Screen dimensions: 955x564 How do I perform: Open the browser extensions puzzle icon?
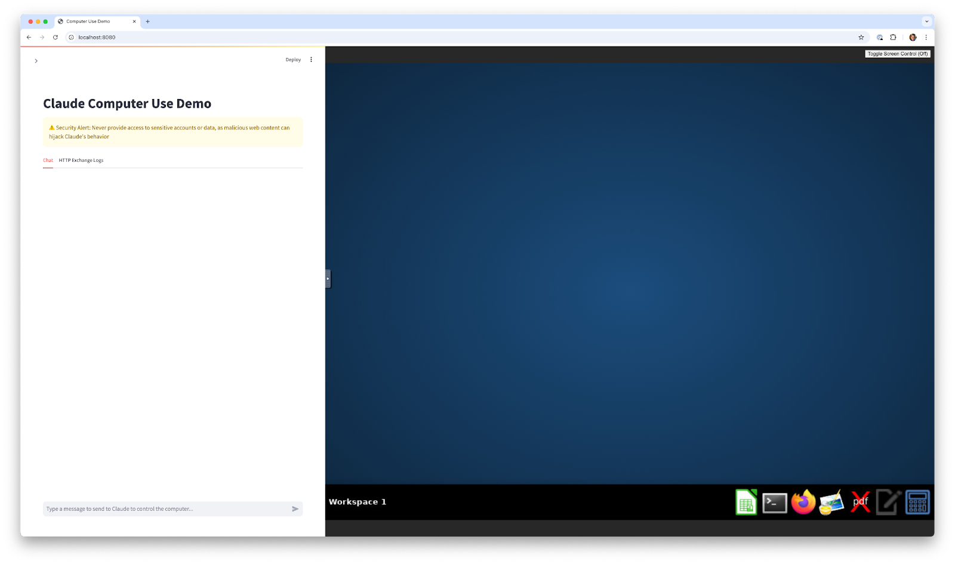click(x=894, y=37)
